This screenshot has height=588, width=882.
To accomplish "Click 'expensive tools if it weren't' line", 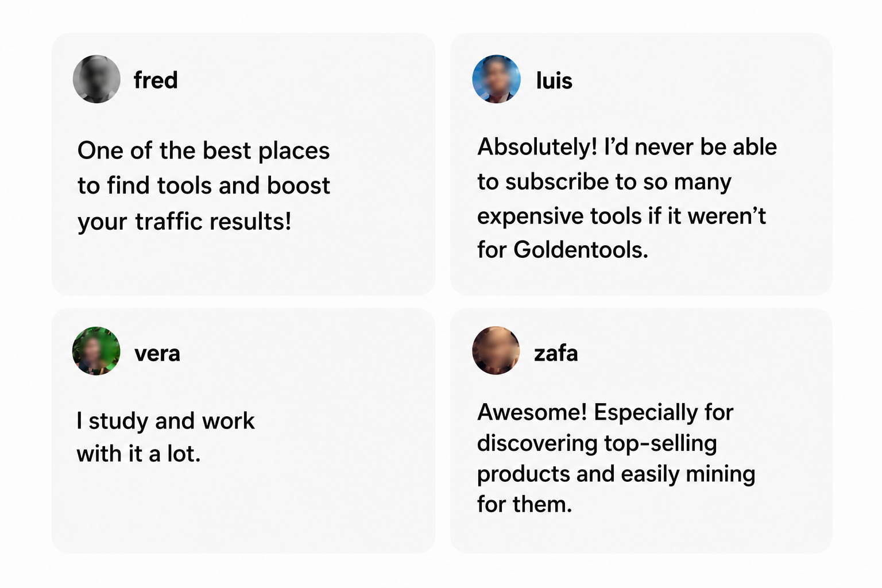I will 621,216.
